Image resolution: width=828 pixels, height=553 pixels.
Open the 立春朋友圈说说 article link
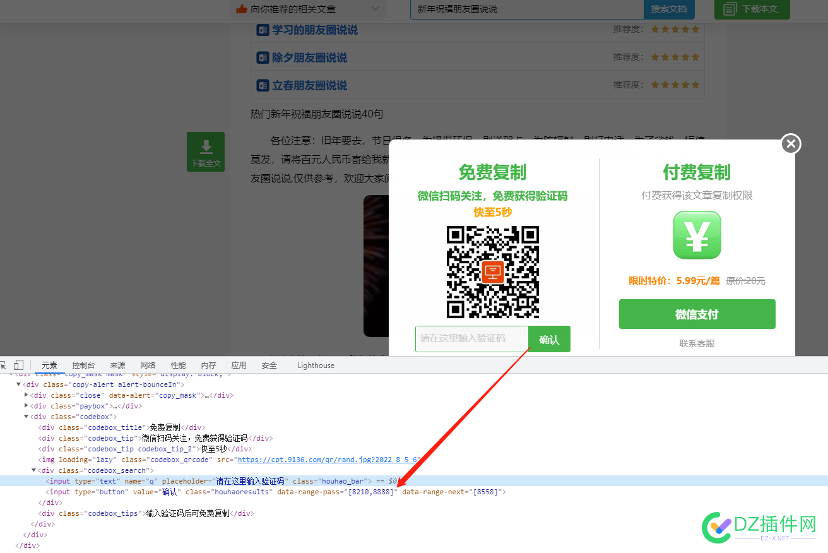point(309,85)
